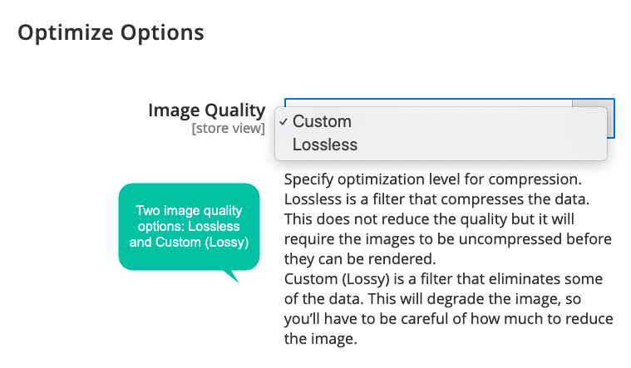The width and height of the screenshot is (631, 368).
Task: Click the teal callout's 'Two image quality' line
Action: (190, 210)
